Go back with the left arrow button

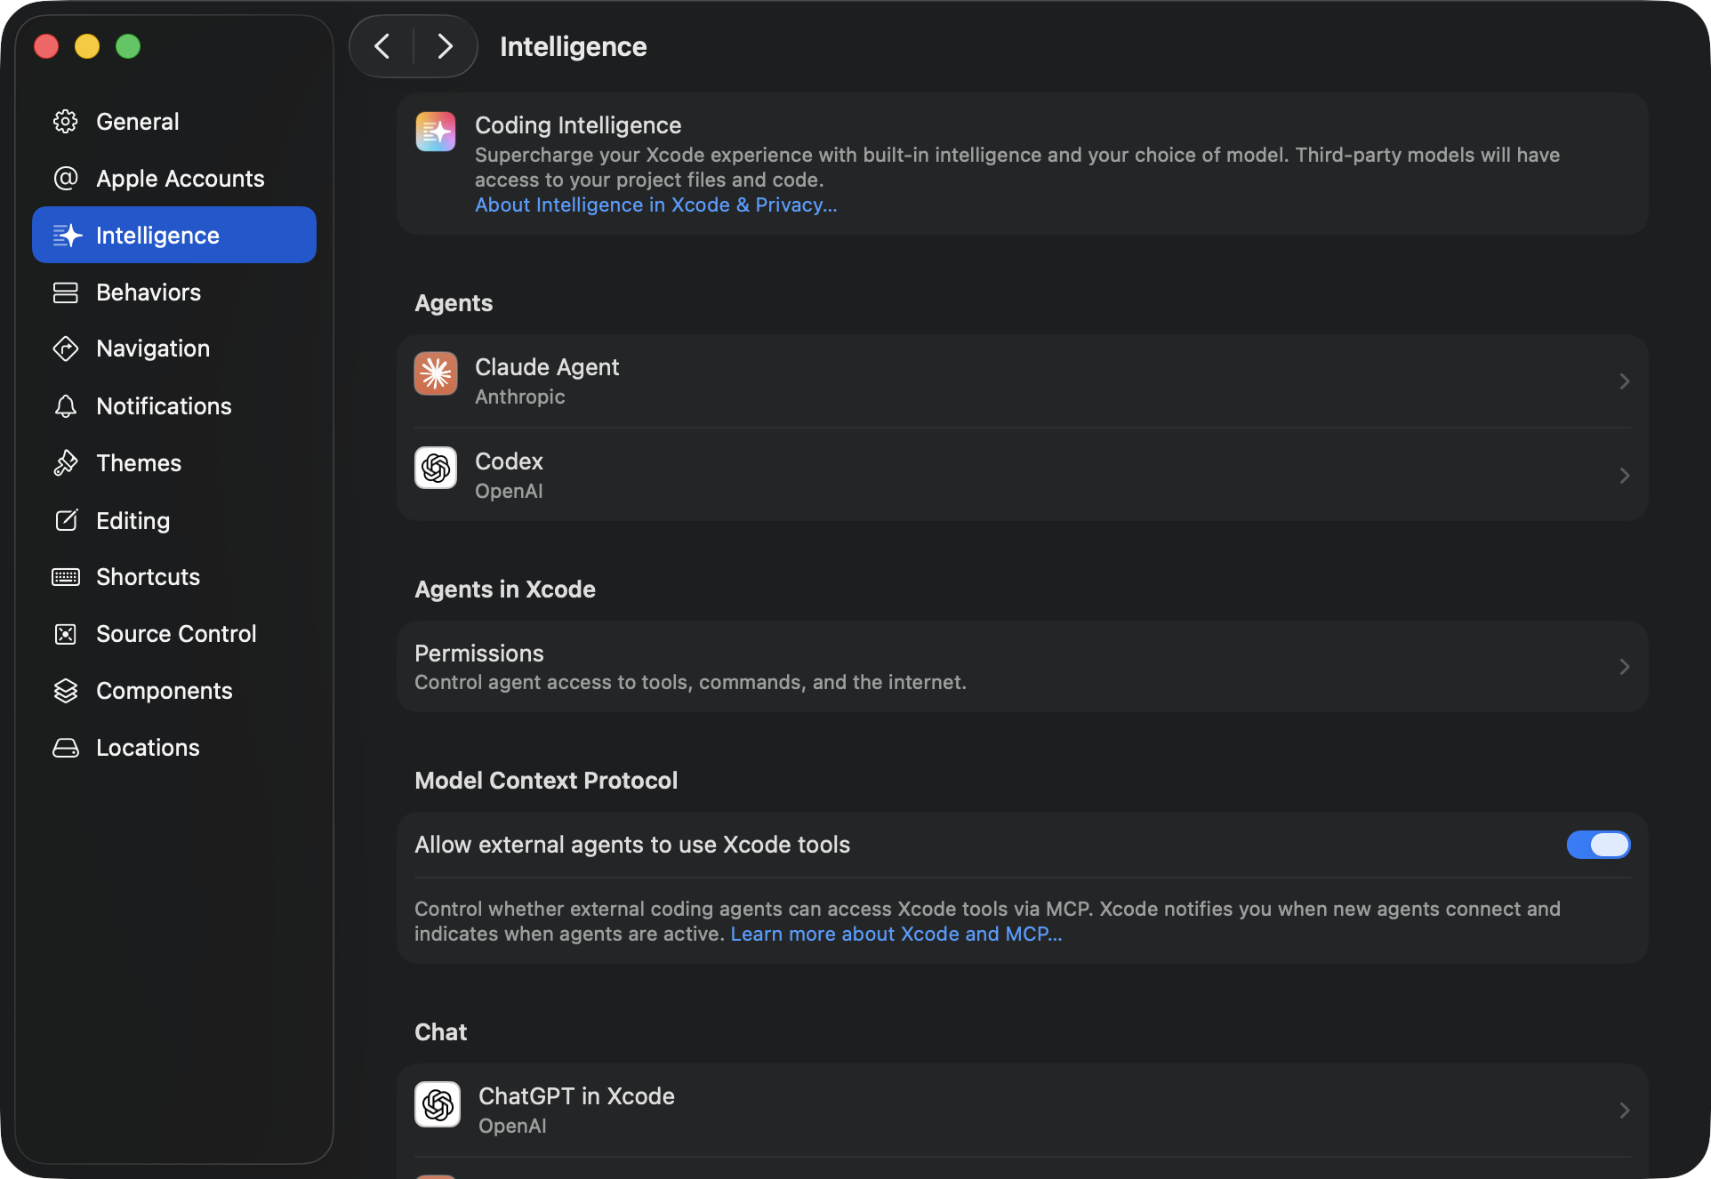[382, 46]
